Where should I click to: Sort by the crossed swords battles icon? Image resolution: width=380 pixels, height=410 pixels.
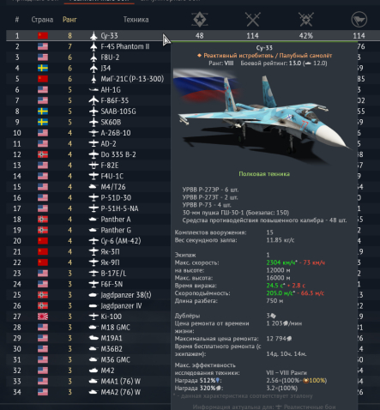click(x=253, y=20)
